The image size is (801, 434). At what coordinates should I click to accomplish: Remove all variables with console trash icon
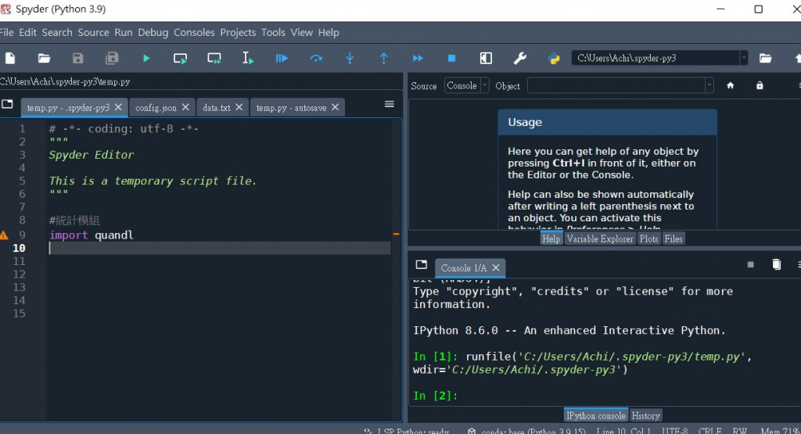(x=776, y=265)
